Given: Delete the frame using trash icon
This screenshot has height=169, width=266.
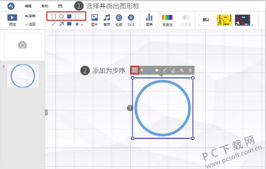Looking at the screenshot, I should [190, 70].
